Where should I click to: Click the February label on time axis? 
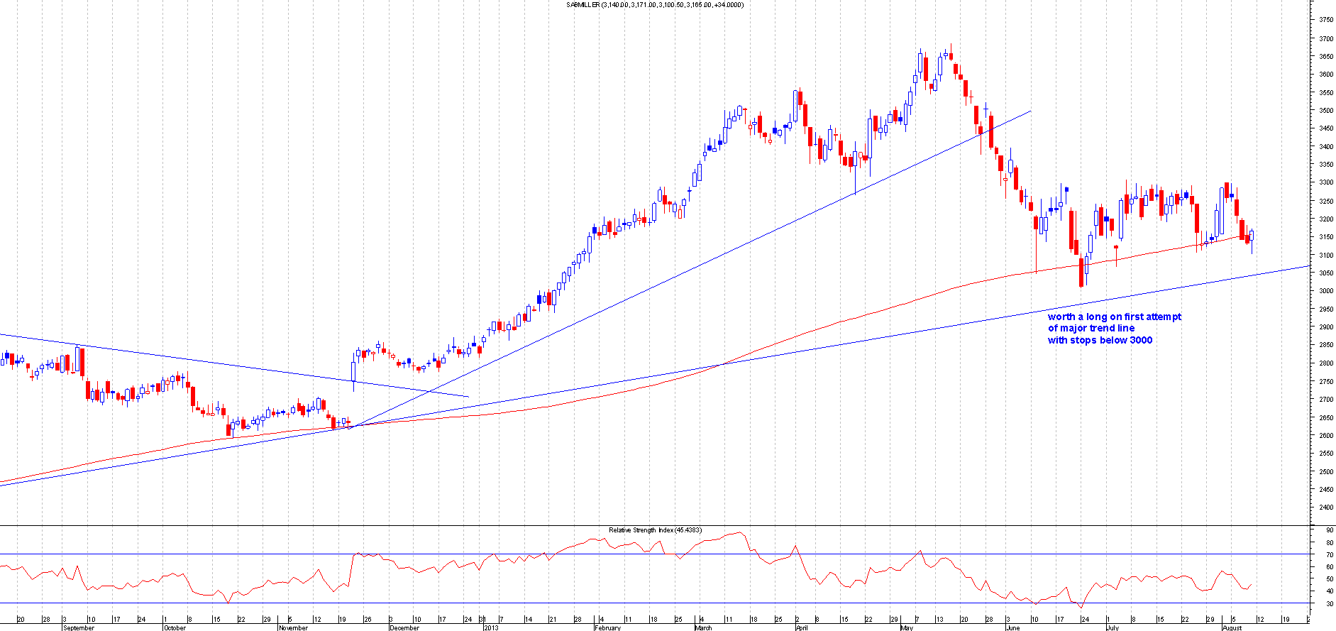tap(607, 627)
